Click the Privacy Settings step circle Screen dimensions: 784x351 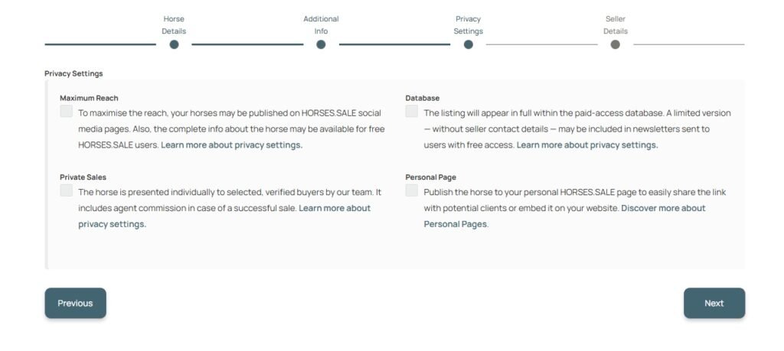(468, 44)
